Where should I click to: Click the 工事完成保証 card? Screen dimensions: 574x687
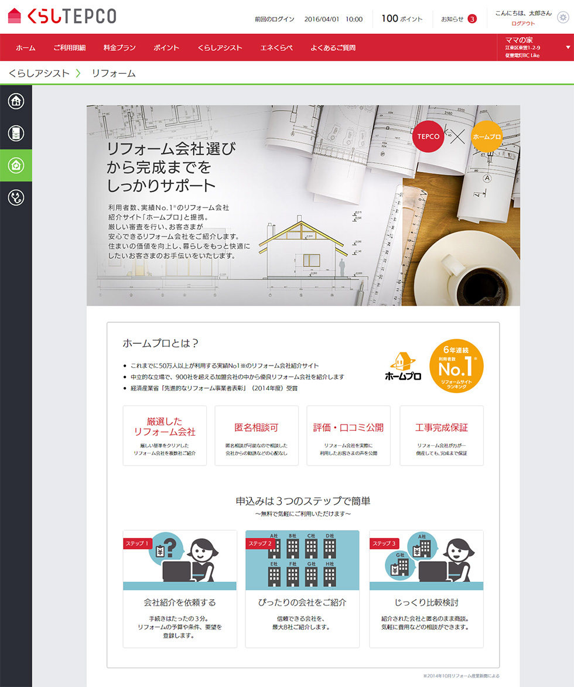442,436
